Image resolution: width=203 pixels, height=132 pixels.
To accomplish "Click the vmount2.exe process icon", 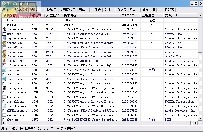I will click(x=4, y=47).
